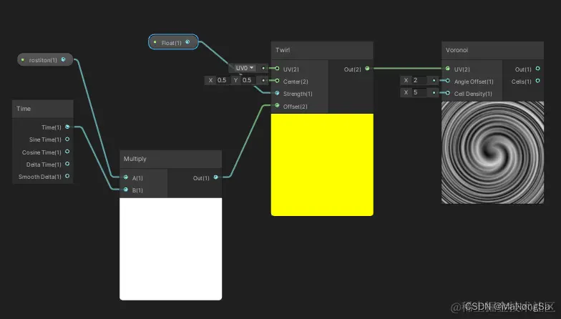The width and height of the screenshot is (561, 319).
Task: Click the Smooth Delta(1) label
Action: [x=40, y=177]
